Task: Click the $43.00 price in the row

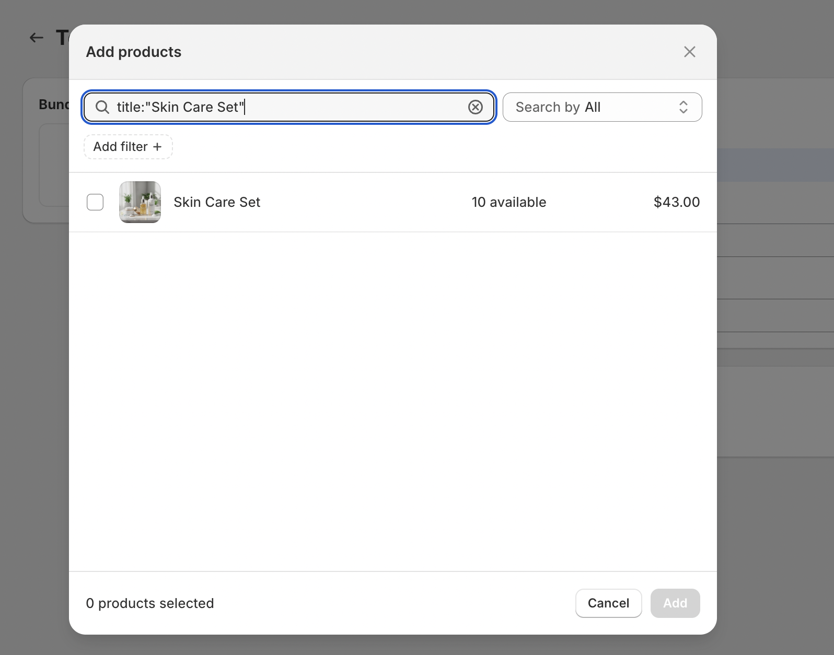Action: (x=676, y=202)
